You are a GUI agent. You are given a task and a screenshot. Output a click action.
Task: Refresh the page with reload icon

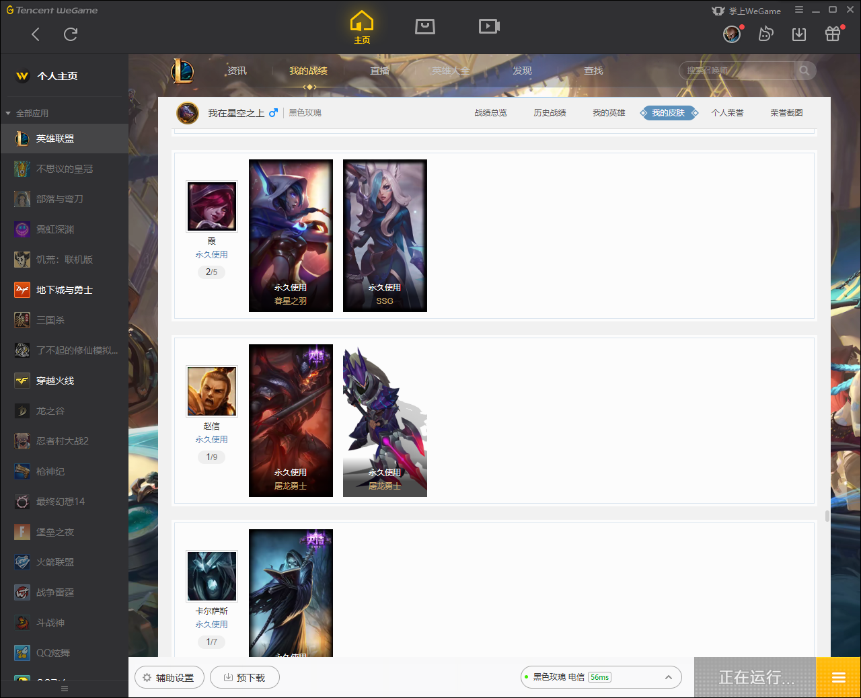[x=71, y=34]
